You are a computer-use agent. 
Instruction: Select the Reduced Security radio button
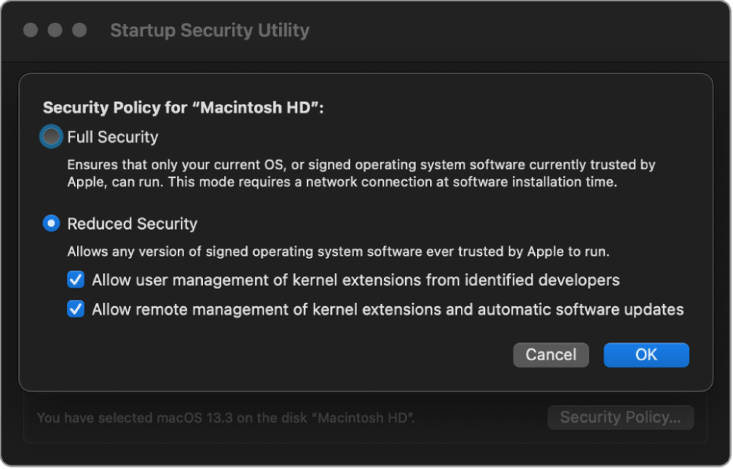click(51, 224)
